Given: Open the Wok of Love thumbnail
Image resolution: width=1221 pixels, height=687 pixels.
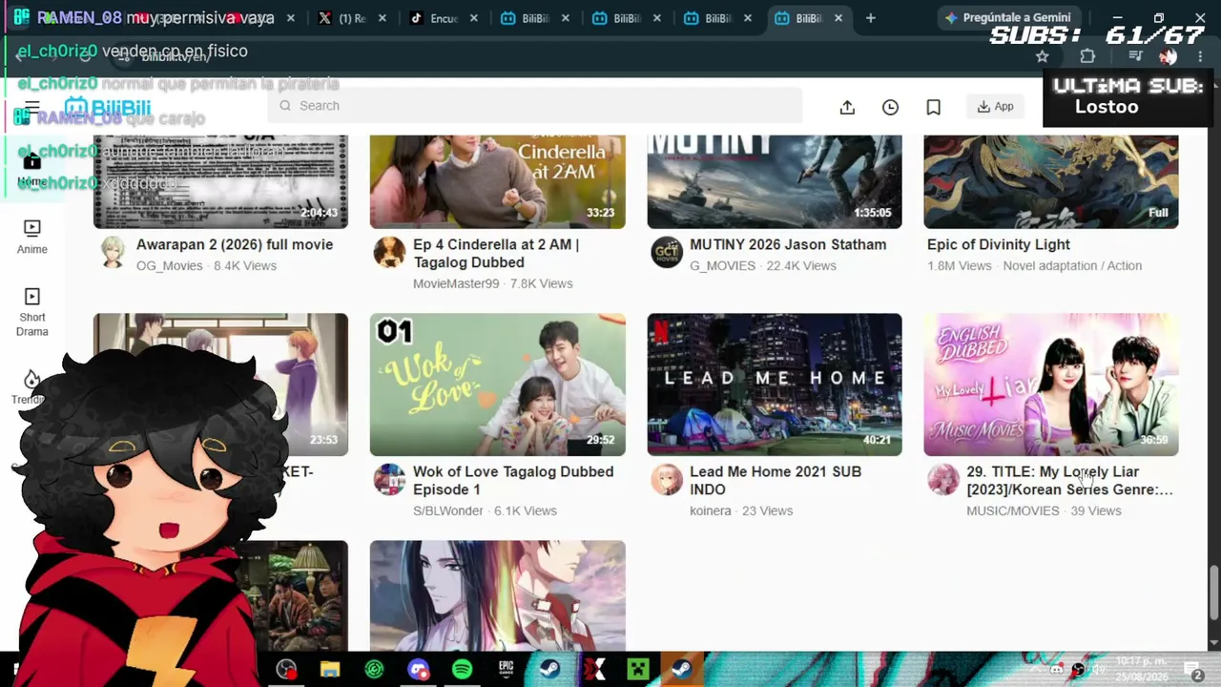Looking at the screenshot, I should 497,385.
